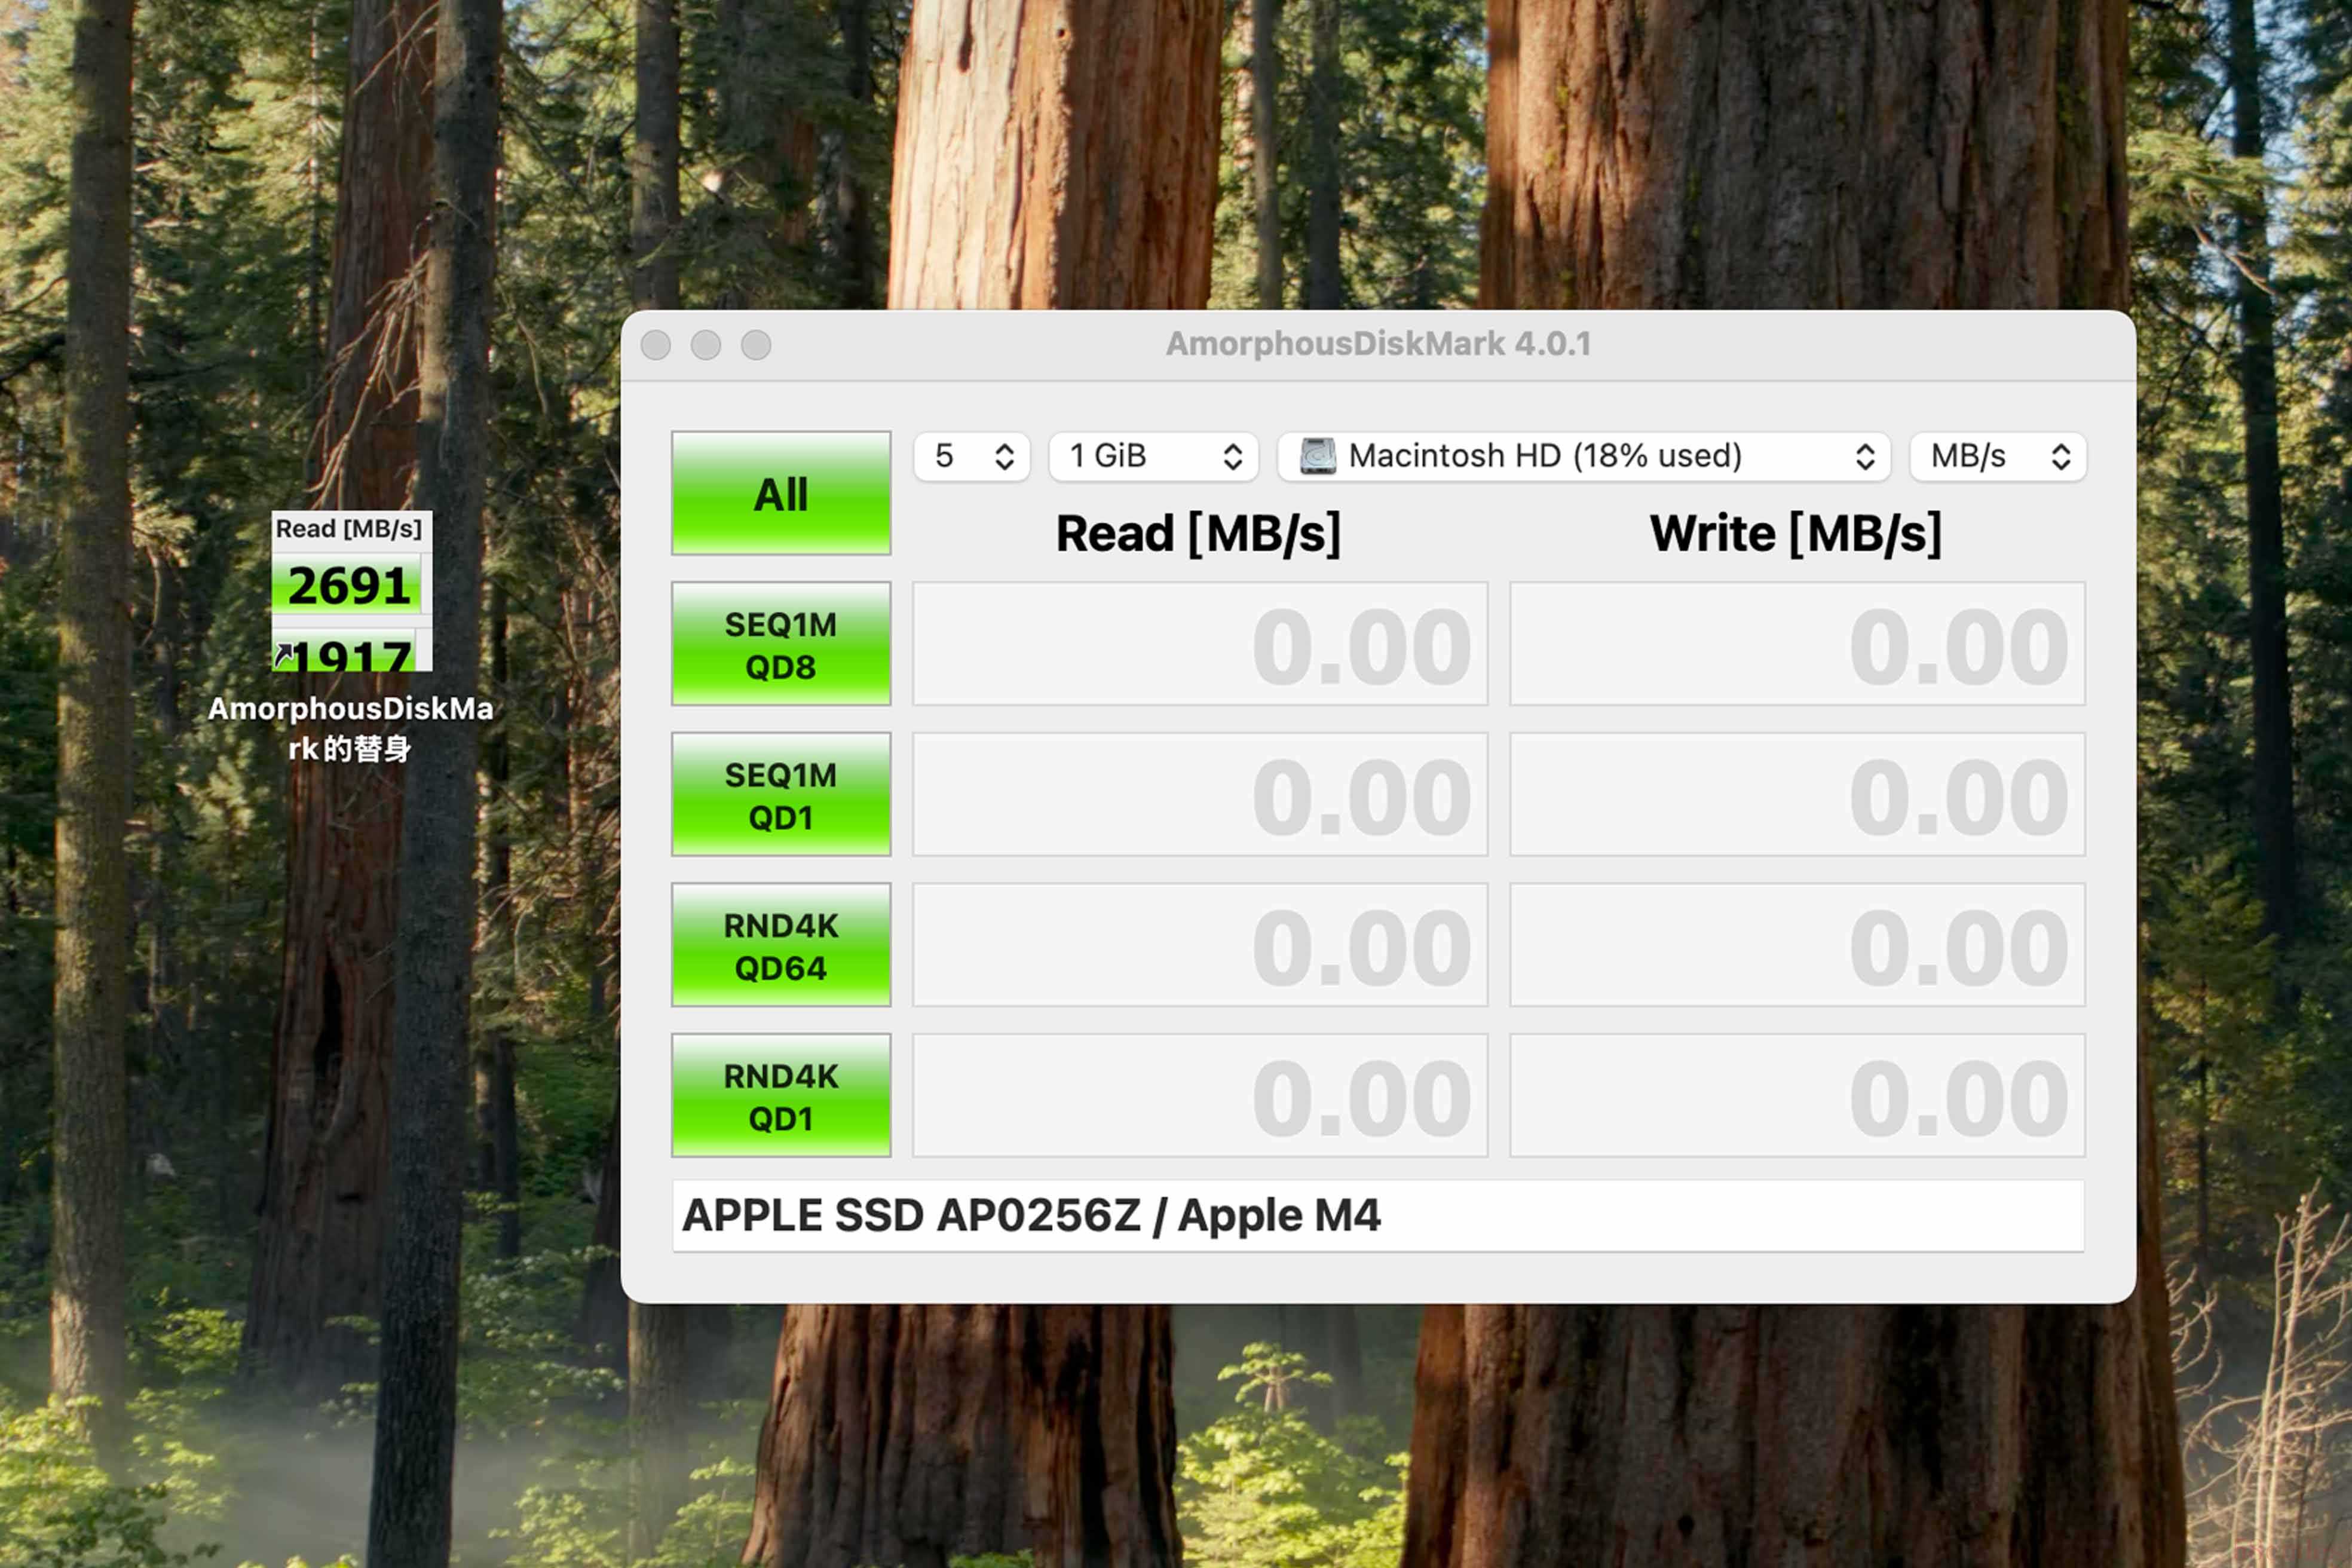Open the MB/s unit dropdown
This screenshot has width=2352, height=1568.
pyautogui.click(x=1997, y=456)
